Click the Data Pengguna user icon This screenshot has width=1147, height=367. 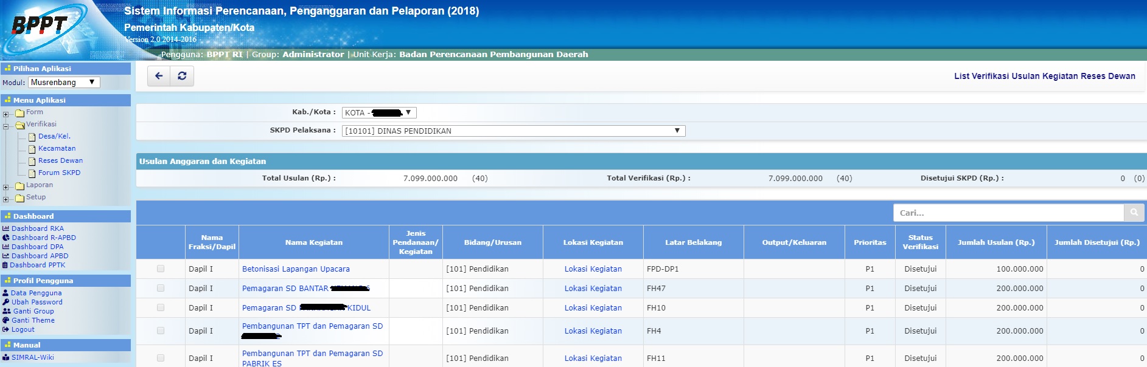[x=6, y=293]
